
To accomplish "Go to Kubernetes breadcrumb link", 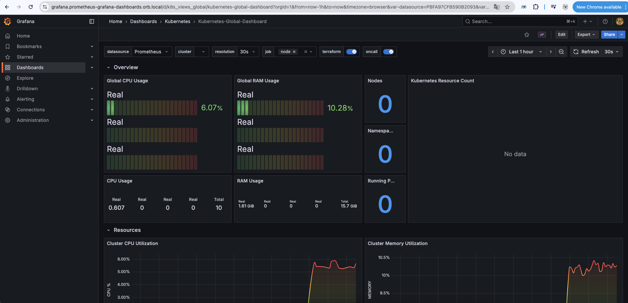I will [x=177, y=21].
